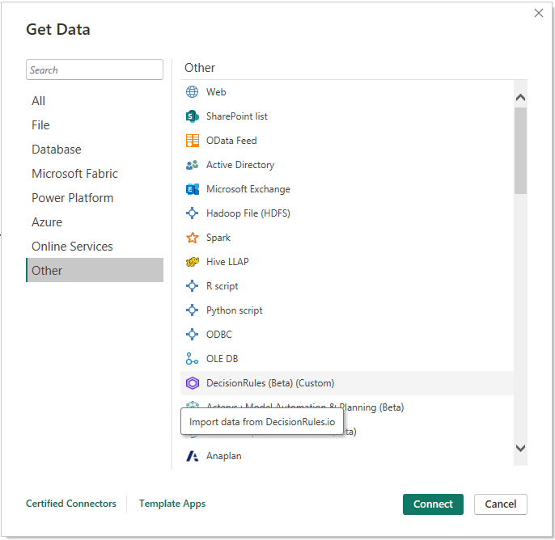Choose the Online Services category
555x540 pixels.
[x=72, y=247]
